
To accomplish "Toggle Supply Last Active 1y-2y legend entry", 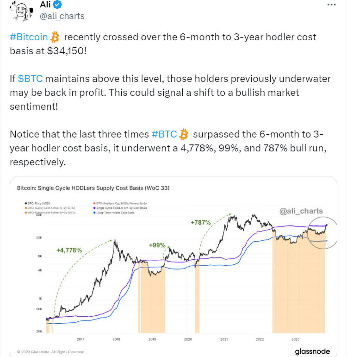I will point(50,208).
